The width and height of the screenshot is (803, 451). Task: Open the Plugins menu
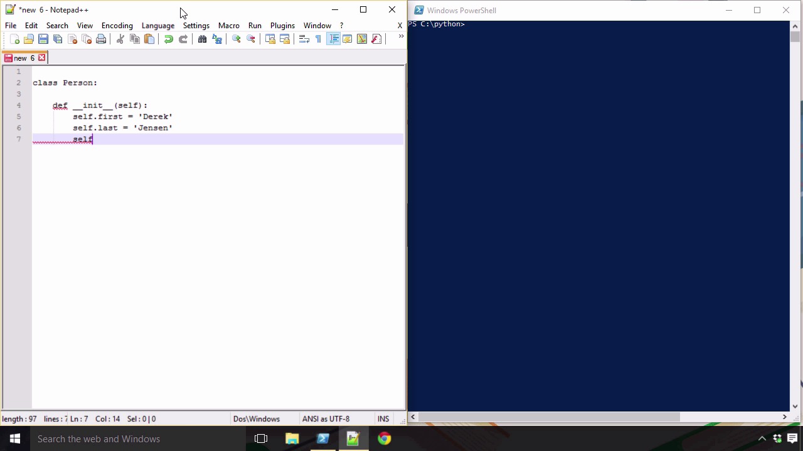click(x=282, y=26)
